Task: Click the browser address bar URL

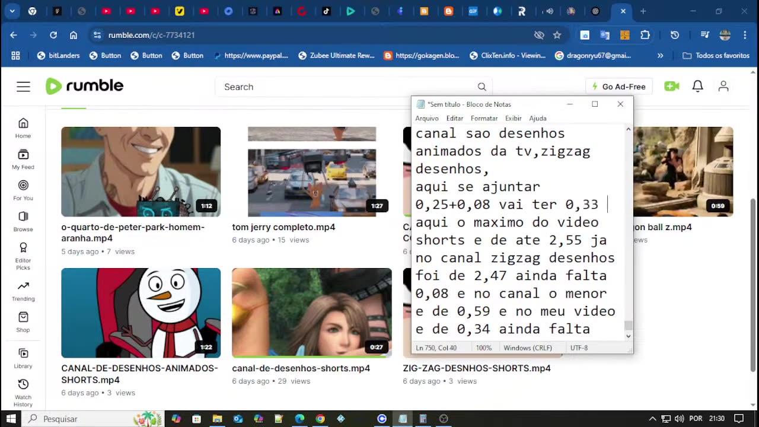Action: pyautogui.click(x=151, y=35)
